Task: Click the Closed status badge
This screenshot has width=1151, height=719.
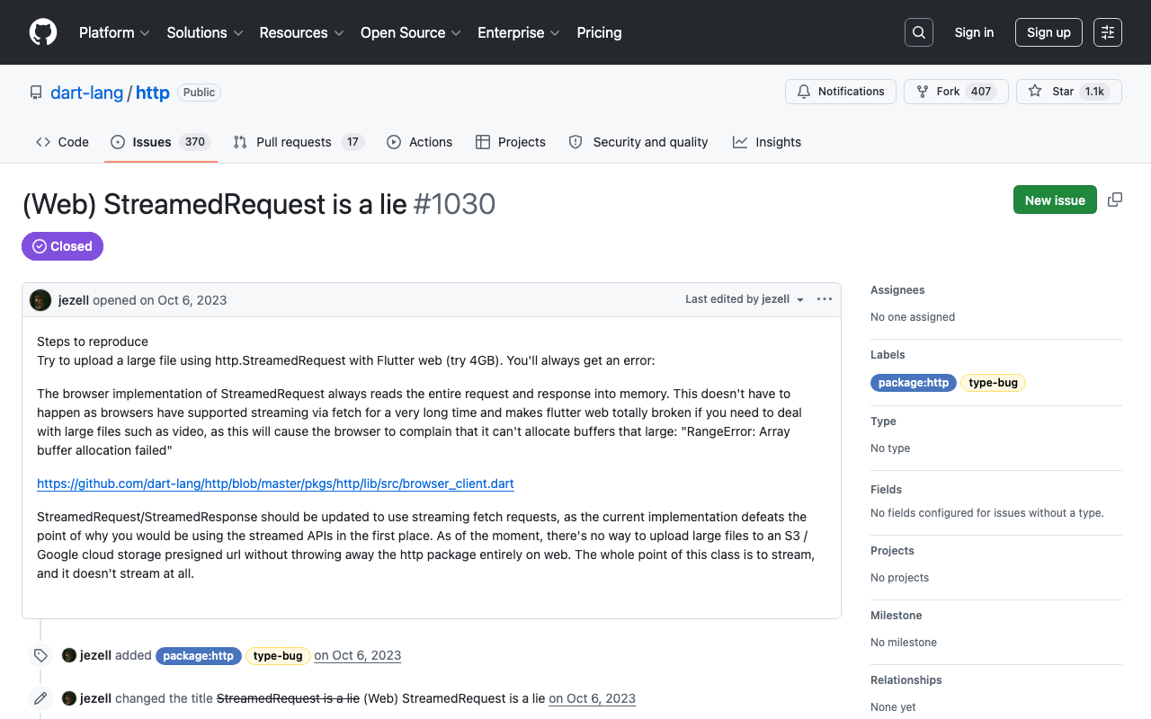Action: tap(62, 246)
